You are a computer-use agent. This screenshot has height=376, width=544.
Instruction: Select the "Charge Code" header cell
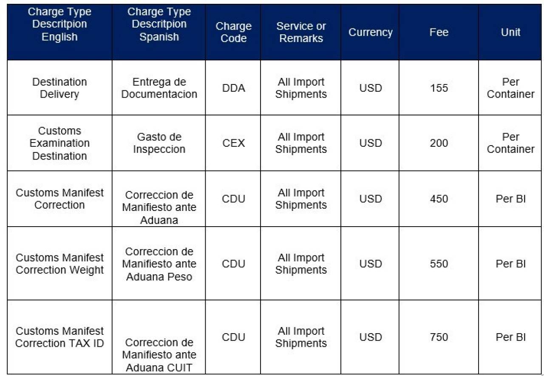pyautogui.click(x=233, y=32)
